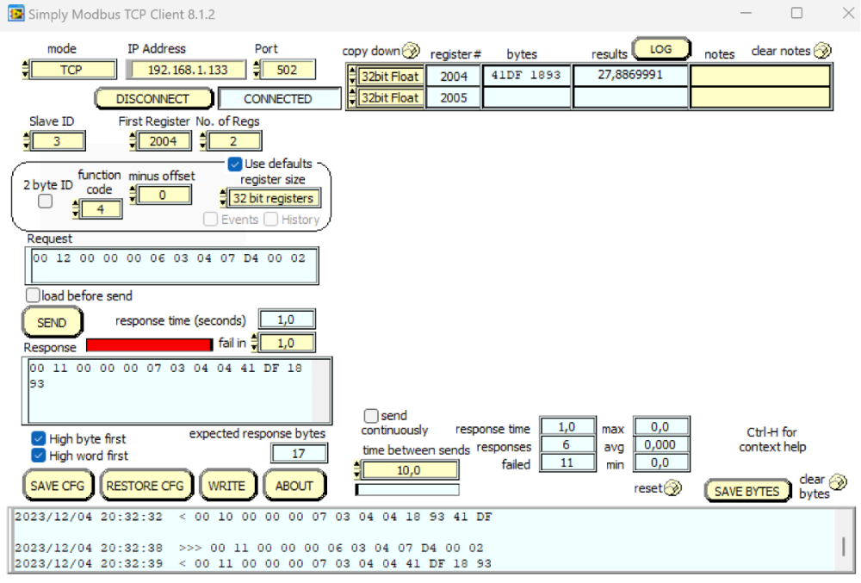This screenshot has width=861, height=583.
Task: Click the IP Address input field
Action: (187, 70)
